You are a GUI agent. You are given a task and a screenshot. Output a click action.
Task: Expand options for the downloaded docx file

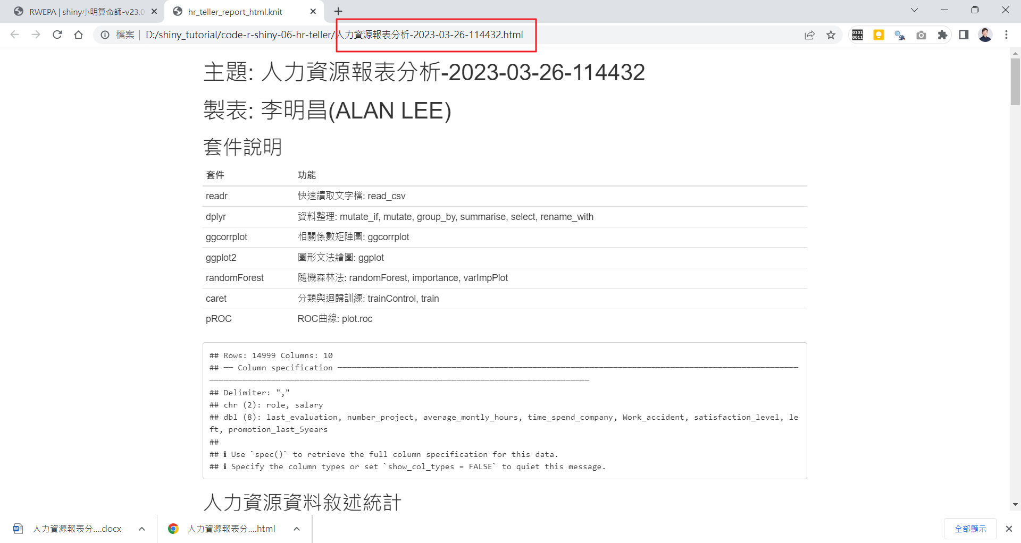point(141,529)
